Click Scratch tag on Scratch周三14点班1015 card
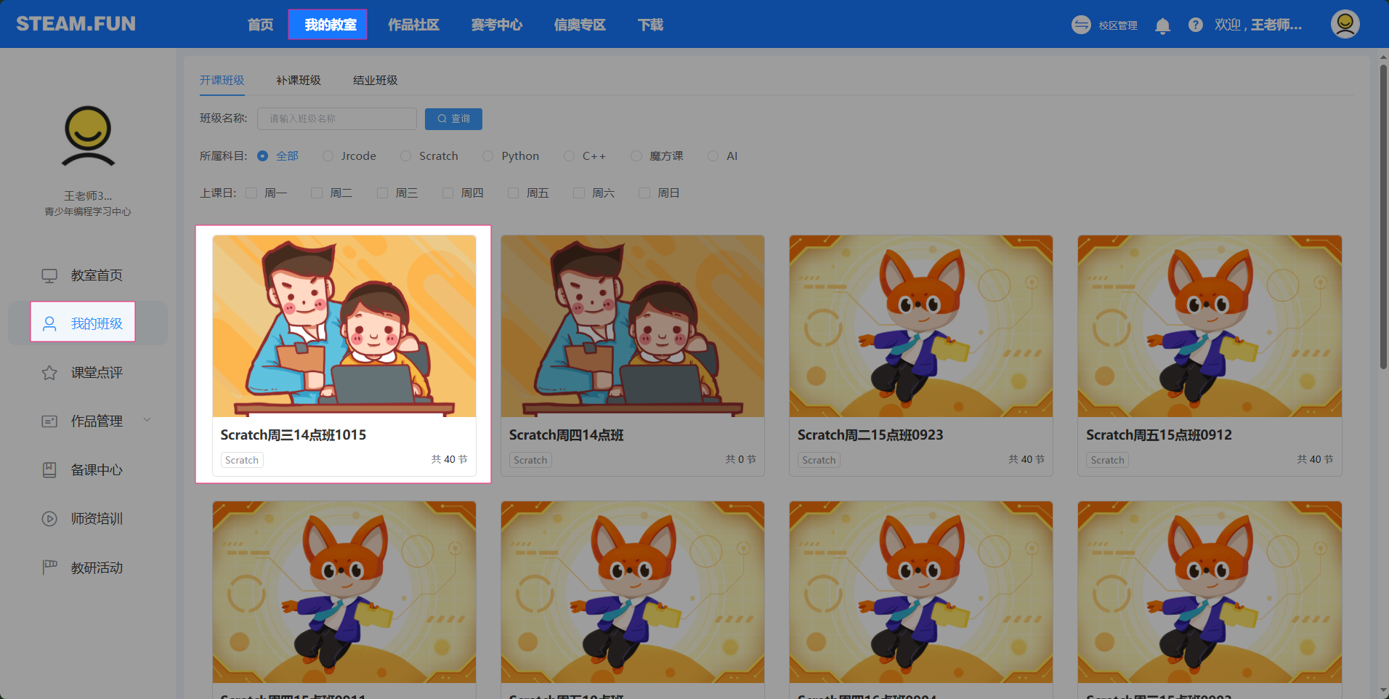Screen dimensions: 1389x699 (242, 460)
